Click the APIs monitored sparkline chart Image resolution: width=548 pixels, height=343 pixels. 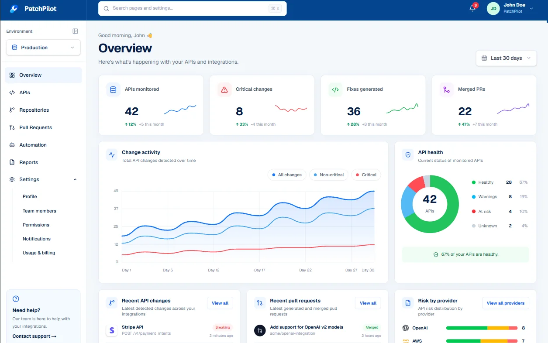[x=180, y=109]
